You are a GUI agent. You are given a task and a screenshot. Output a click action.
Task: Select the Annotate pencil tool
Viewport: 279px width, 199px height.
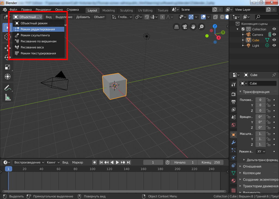coord(7,88)
